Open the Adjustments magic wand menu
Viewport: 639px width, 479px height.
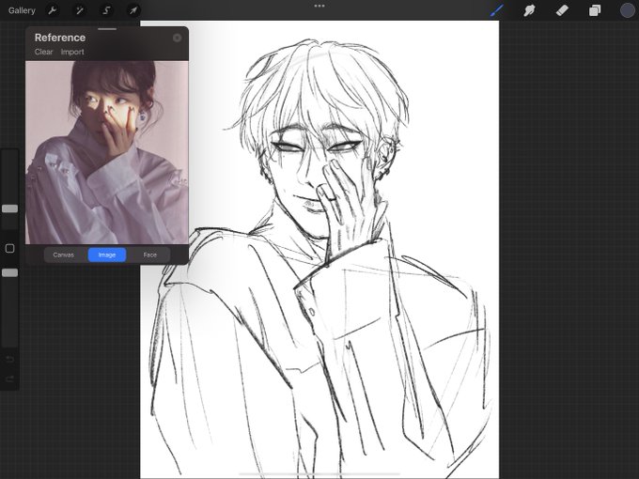[79, 10]
